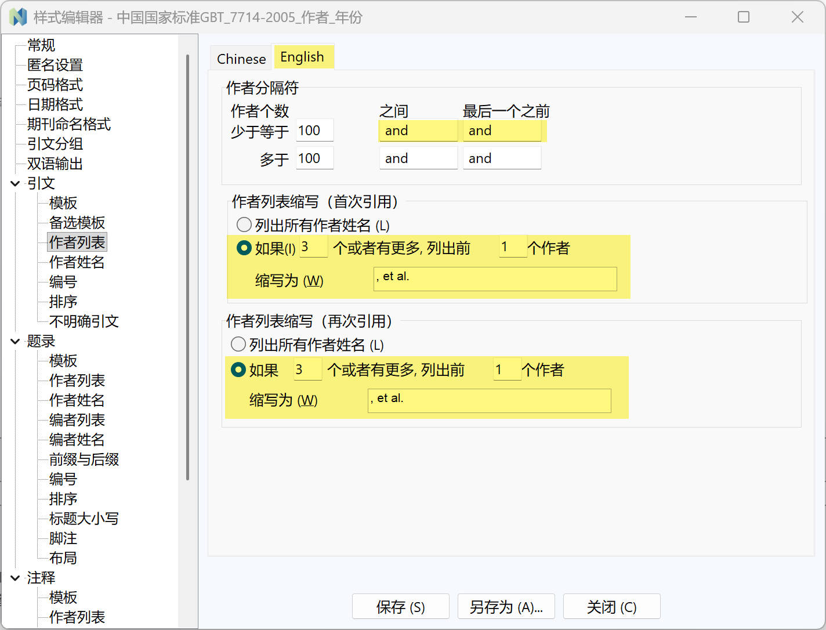
Task: Select the 如果 radio under 再次引用
Action: coord(238,370)
